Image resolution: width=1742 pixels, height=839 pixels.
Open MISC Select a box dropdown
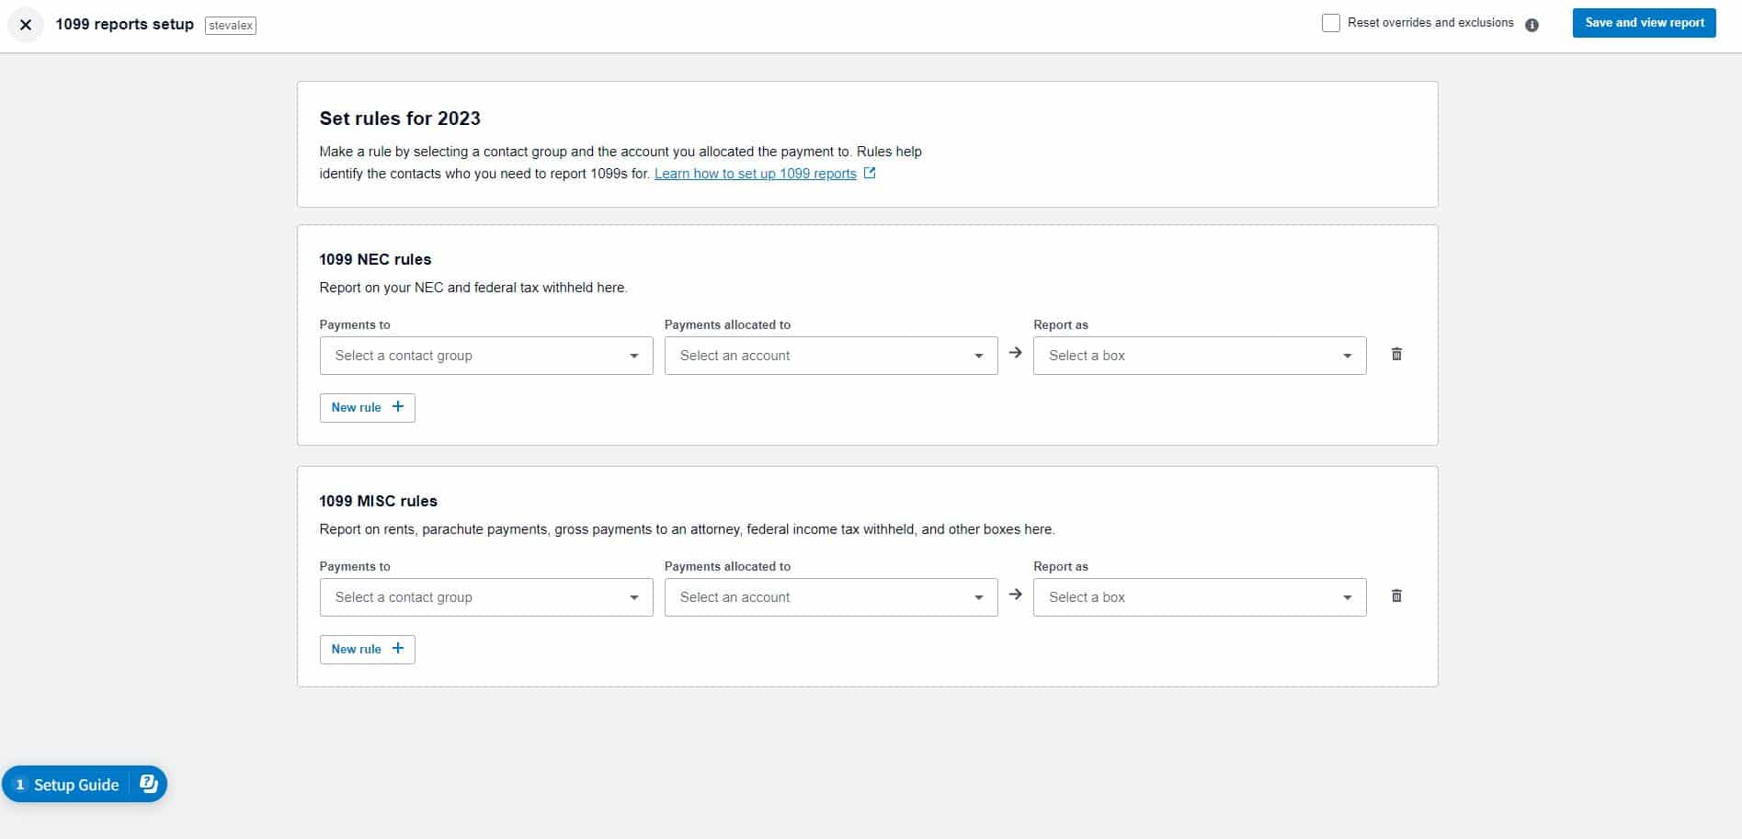1200,597
